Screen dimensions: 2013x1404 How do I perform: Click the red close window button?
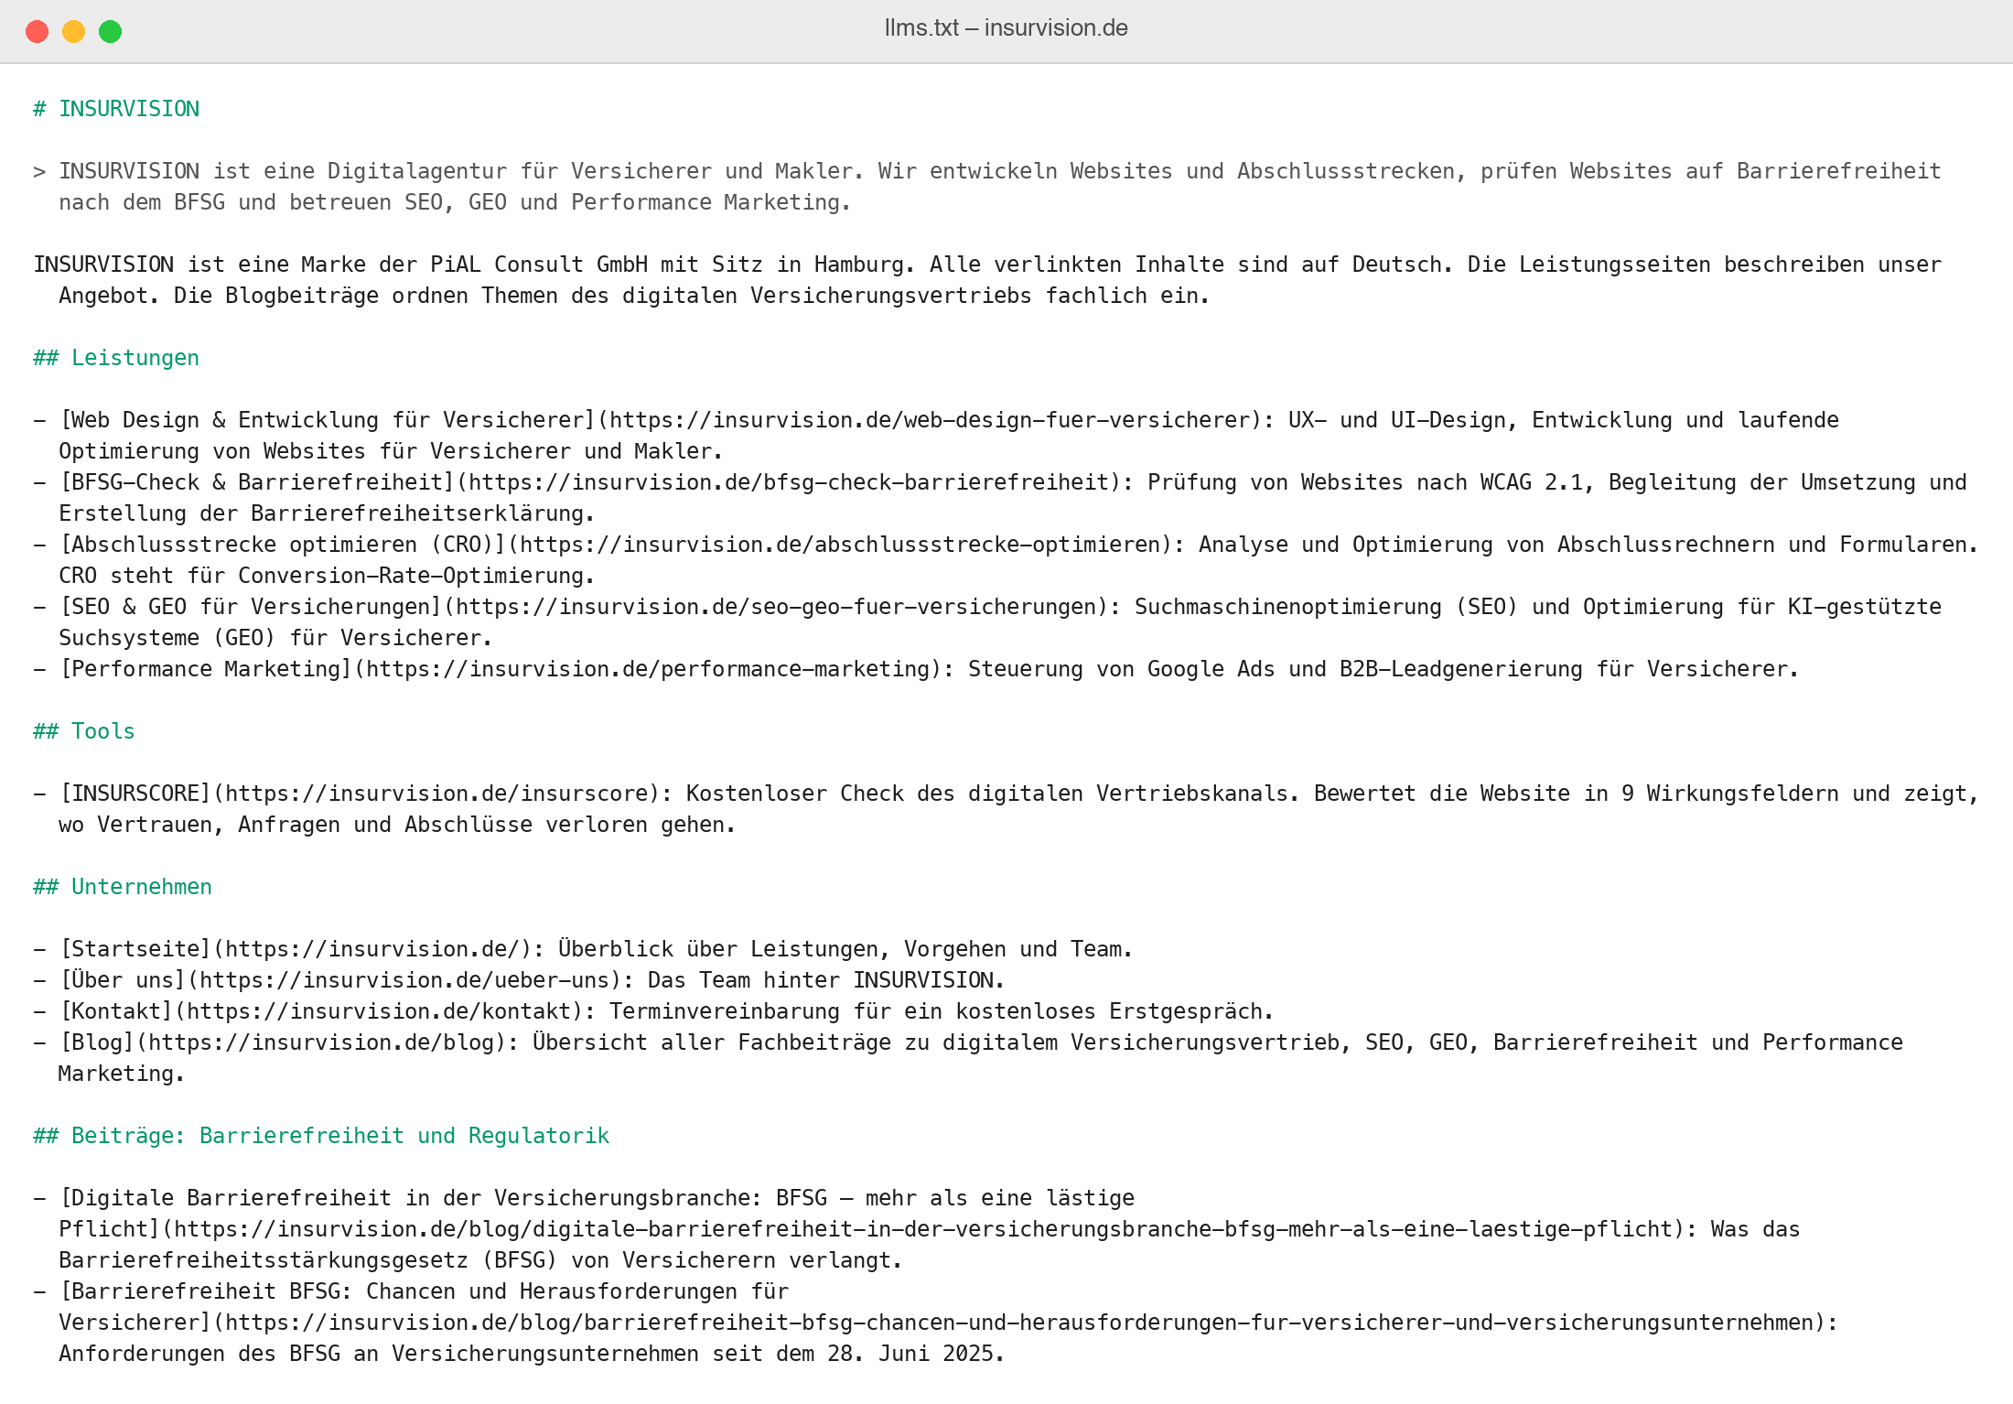tap(37, 31)
